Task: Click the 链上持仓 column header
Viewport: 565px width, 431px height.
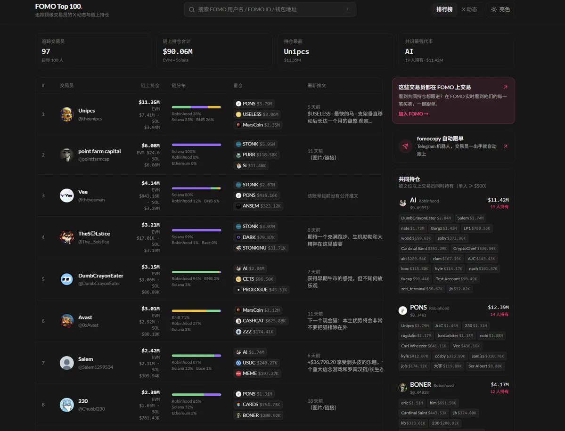Action: (150, 86)
